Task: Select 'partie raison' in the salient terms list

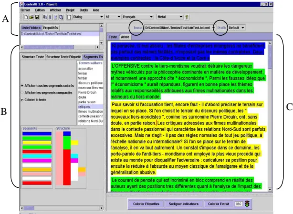Action: [87, 102]
